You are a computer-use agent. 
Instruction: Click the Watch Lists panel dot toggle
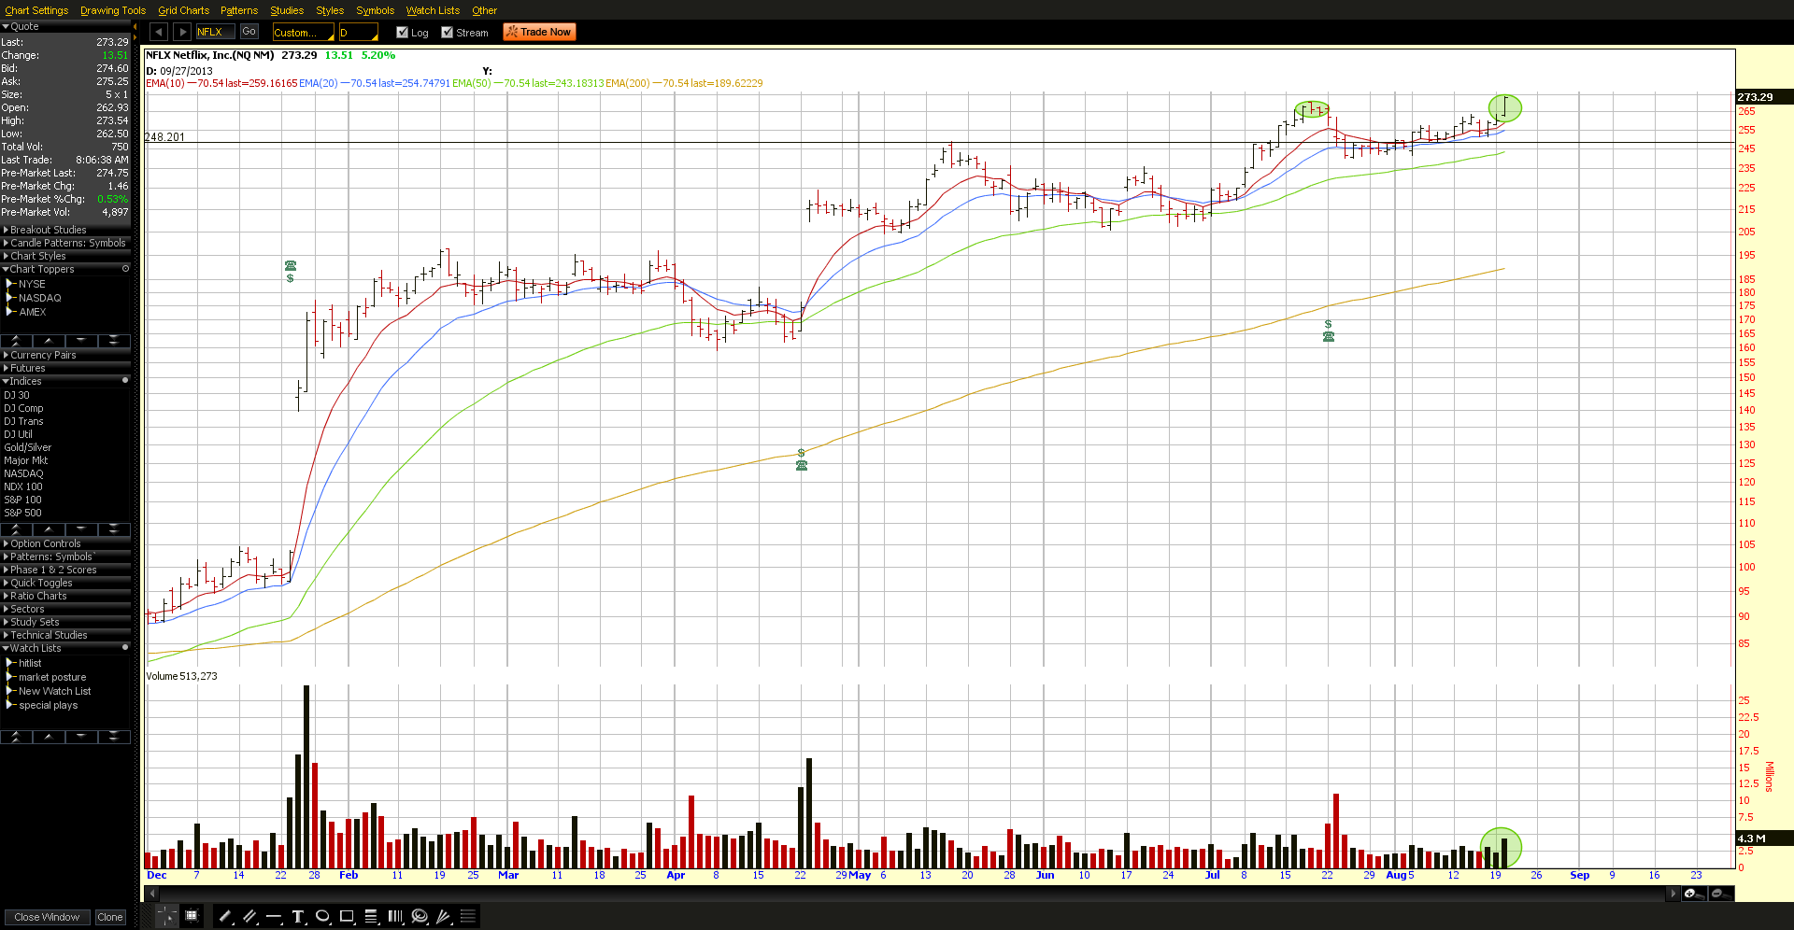pyautogui.click(x=125, y=648)
